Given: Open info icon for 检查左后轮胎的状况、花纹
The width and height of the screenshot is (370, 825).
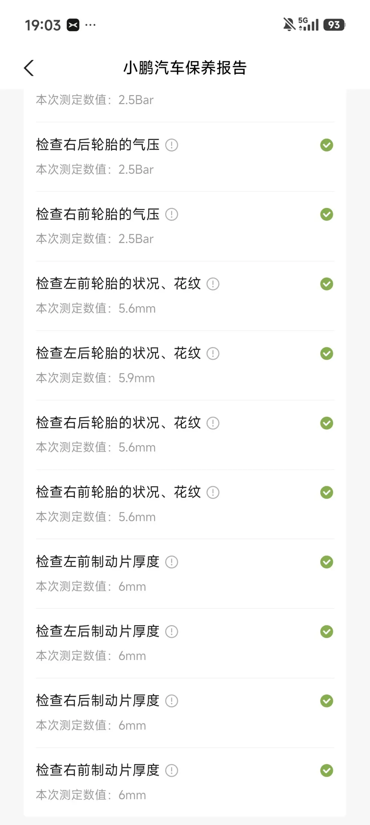Looking at the screenshot, I should 213,354.
